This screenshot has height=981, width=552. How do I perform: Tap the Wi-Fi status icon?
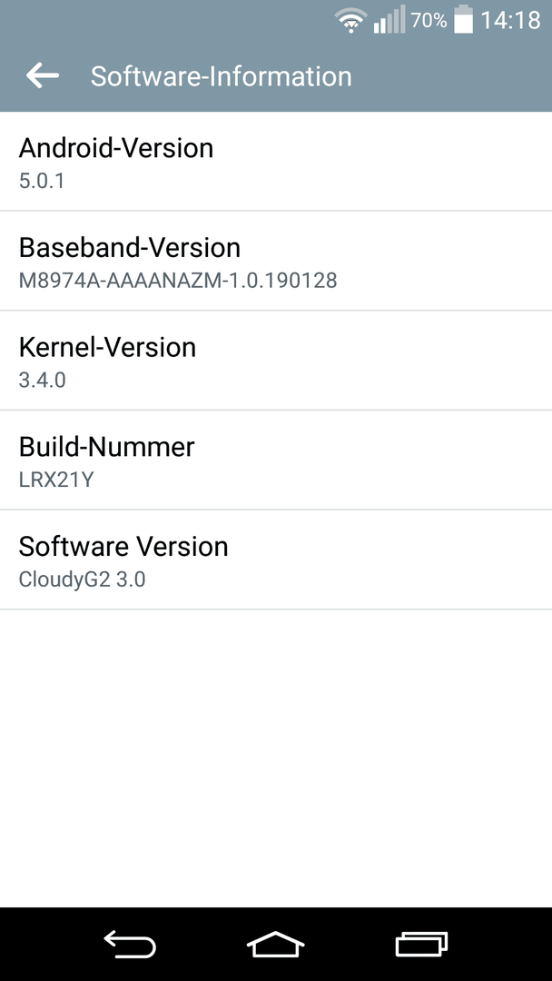point(350,20)
